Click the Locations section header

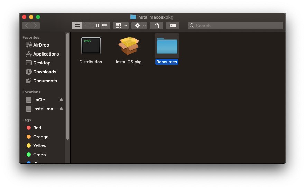coord(31,92)
